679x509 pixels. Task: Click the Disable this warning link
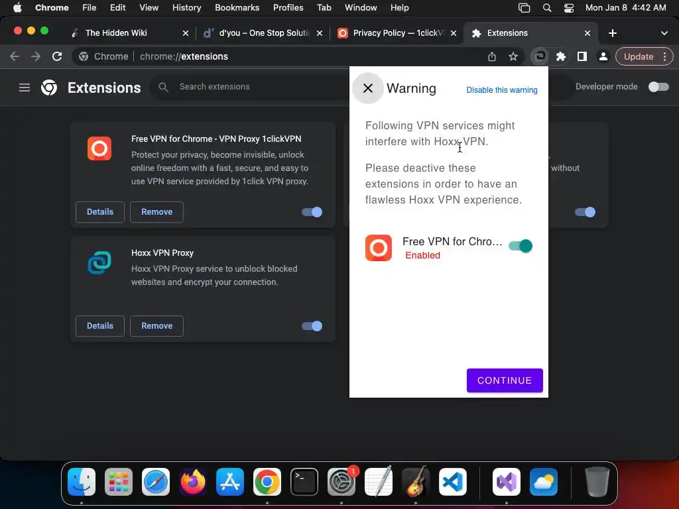point(501,90)
